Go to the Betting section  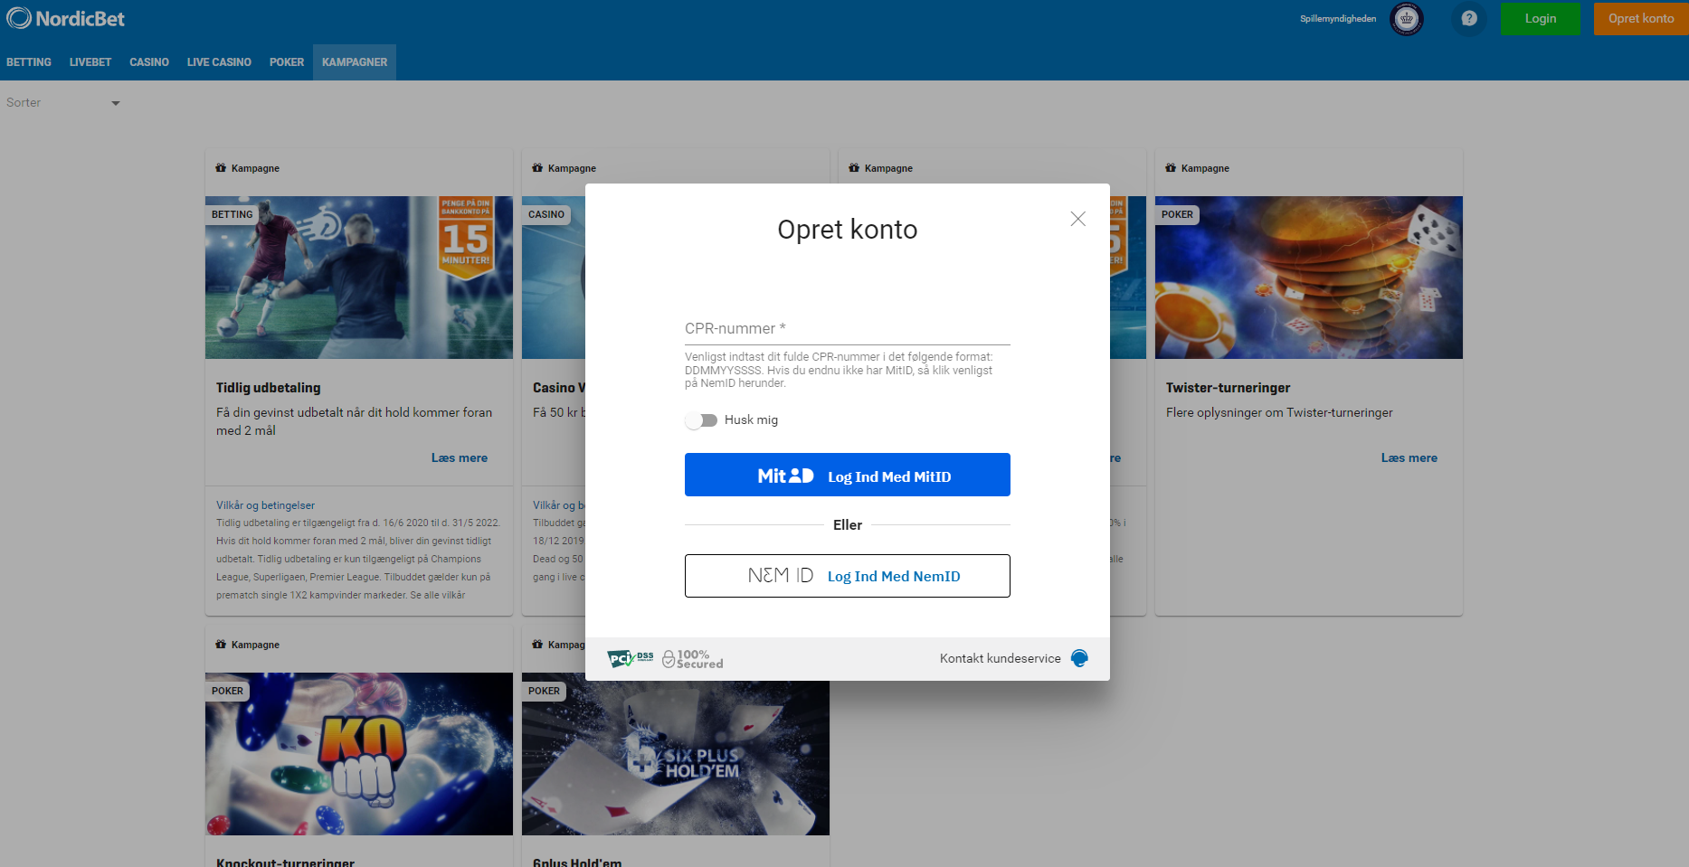[29, 62]
